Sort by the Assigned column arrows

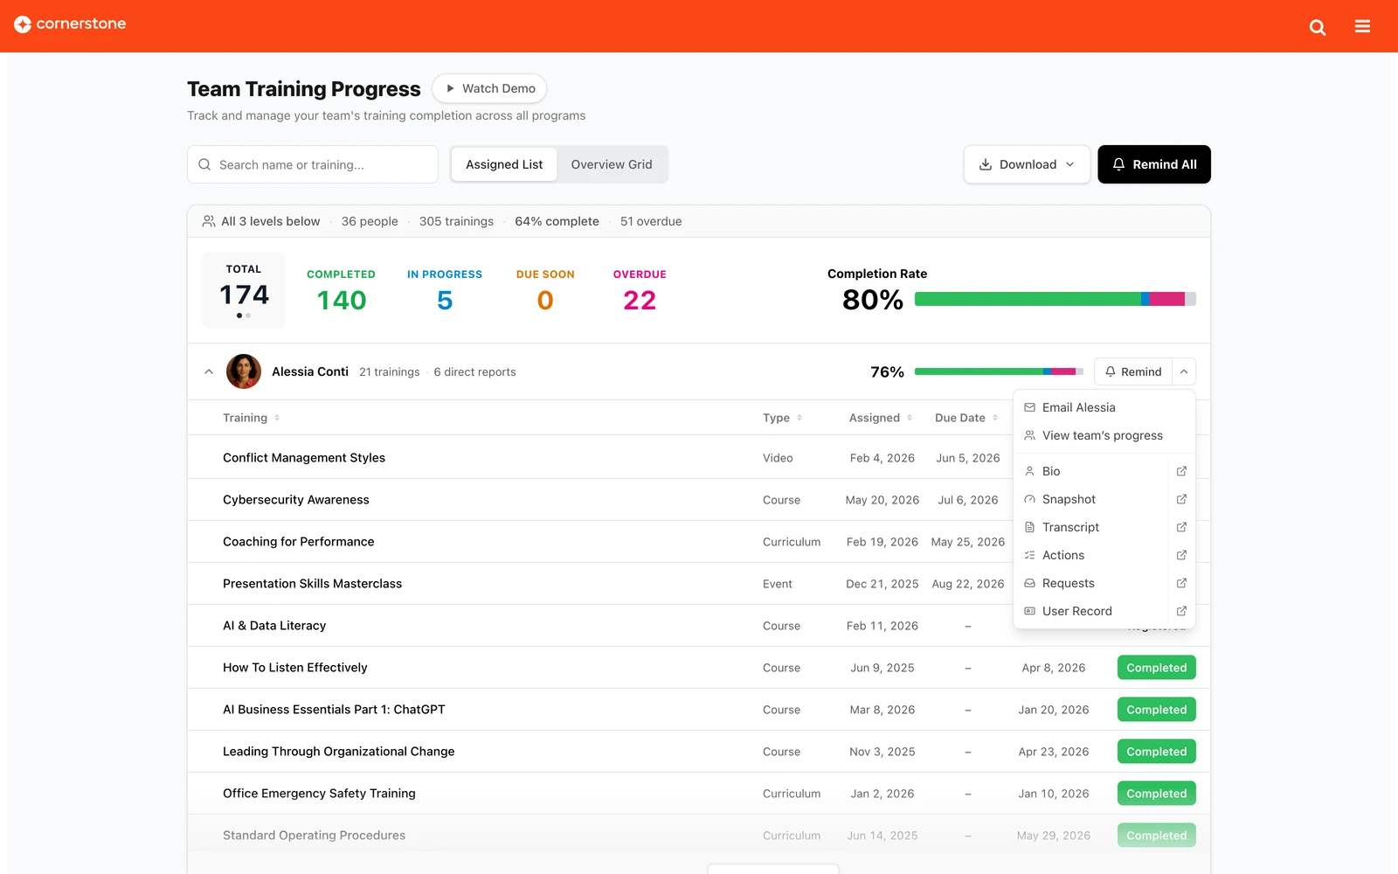pos(910,418)
